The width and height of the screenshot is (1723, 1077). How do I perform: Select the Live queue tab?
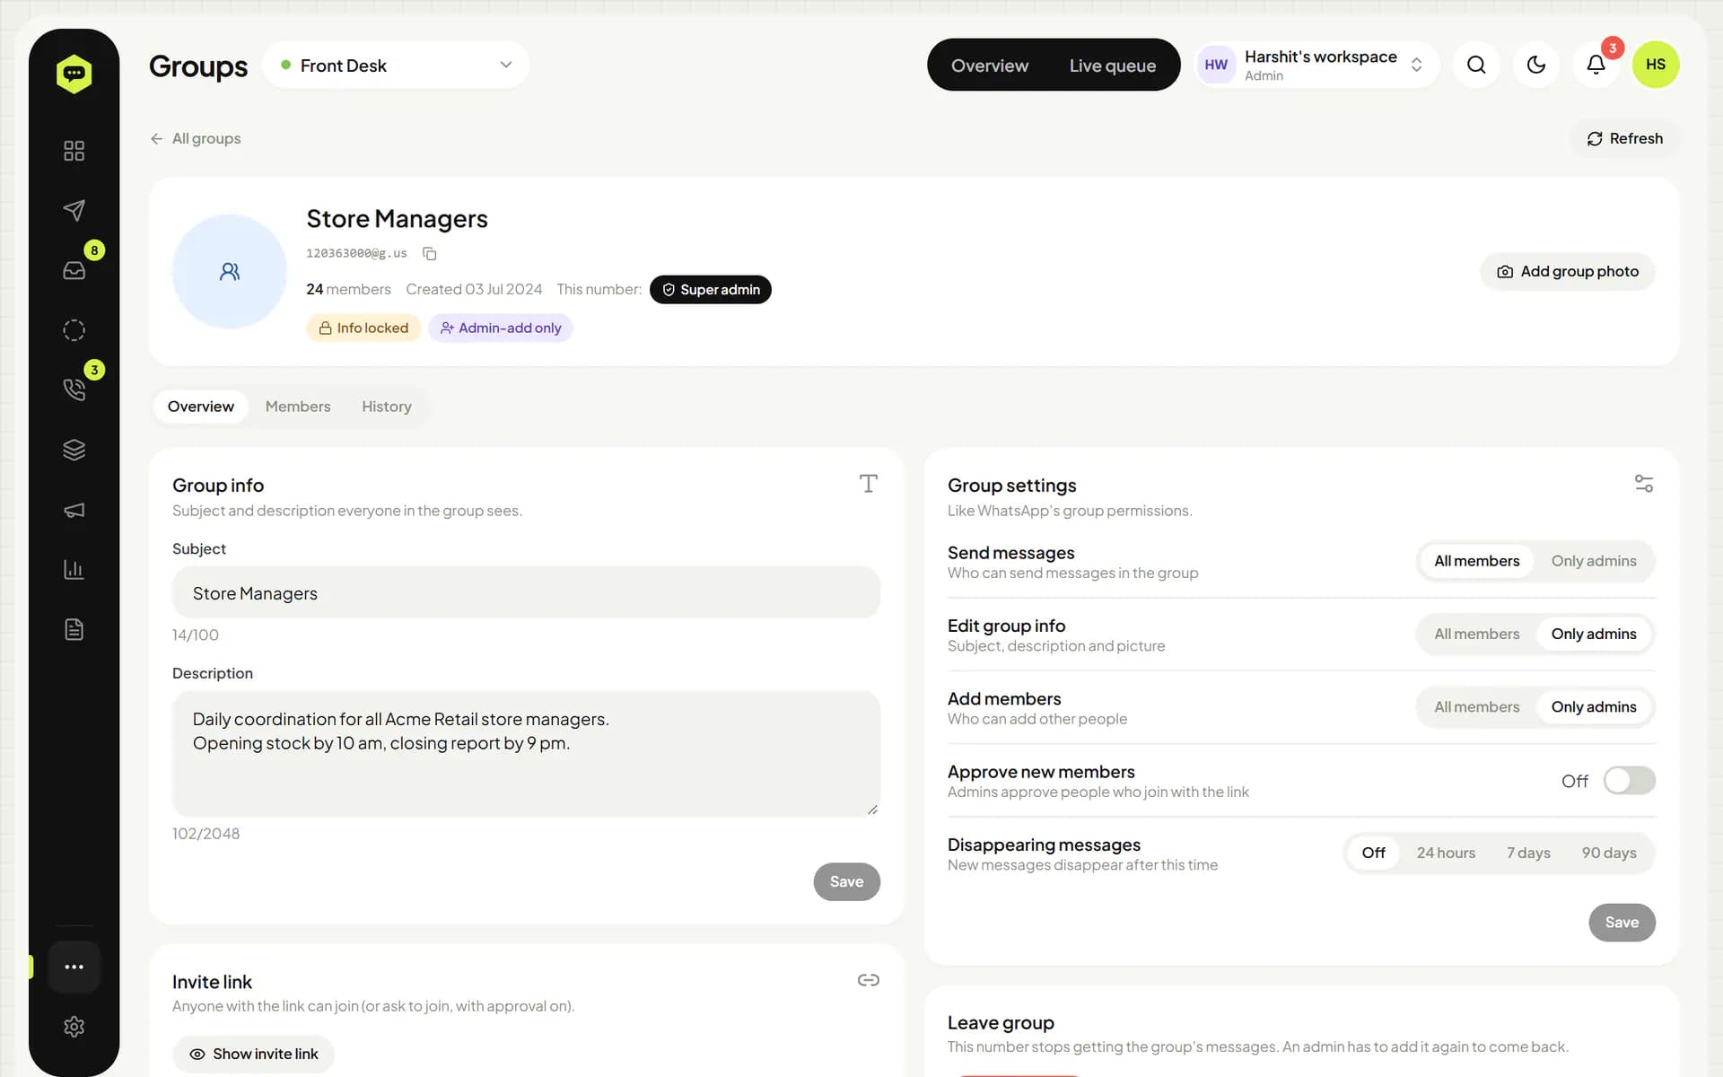(x=1113, y=66)
